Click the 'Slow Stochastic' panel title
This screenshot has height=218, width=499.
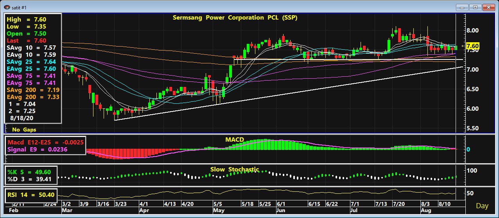235,169
